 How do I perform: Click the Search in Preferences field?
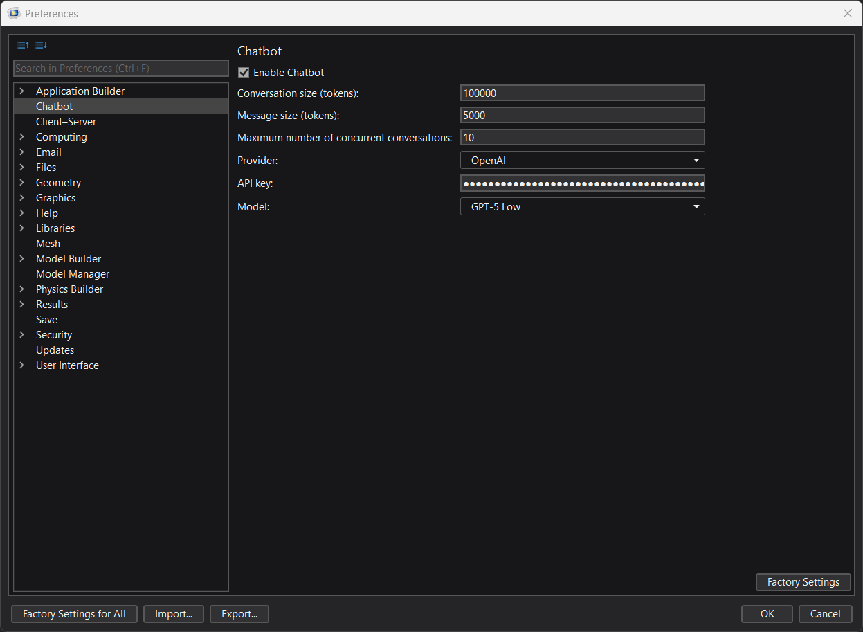tap(121, 69)
